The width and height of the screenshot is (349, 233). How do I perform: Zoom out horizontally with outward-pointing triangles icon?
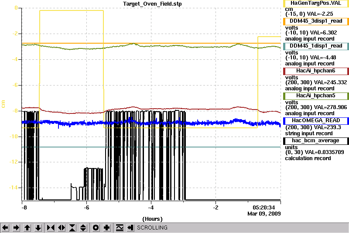click(62, 228)
